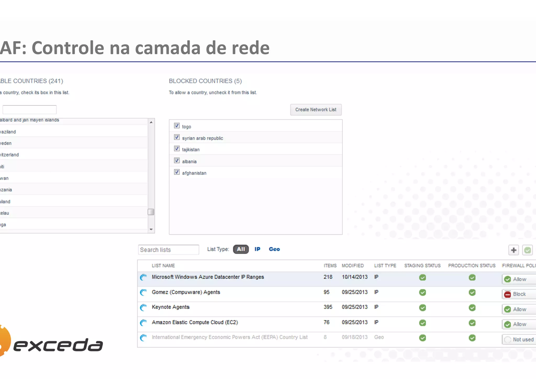Open firewall policy dropdown for Gomez Agents (Block)
The height and width of the screenshot is (379, 536).
519,294
